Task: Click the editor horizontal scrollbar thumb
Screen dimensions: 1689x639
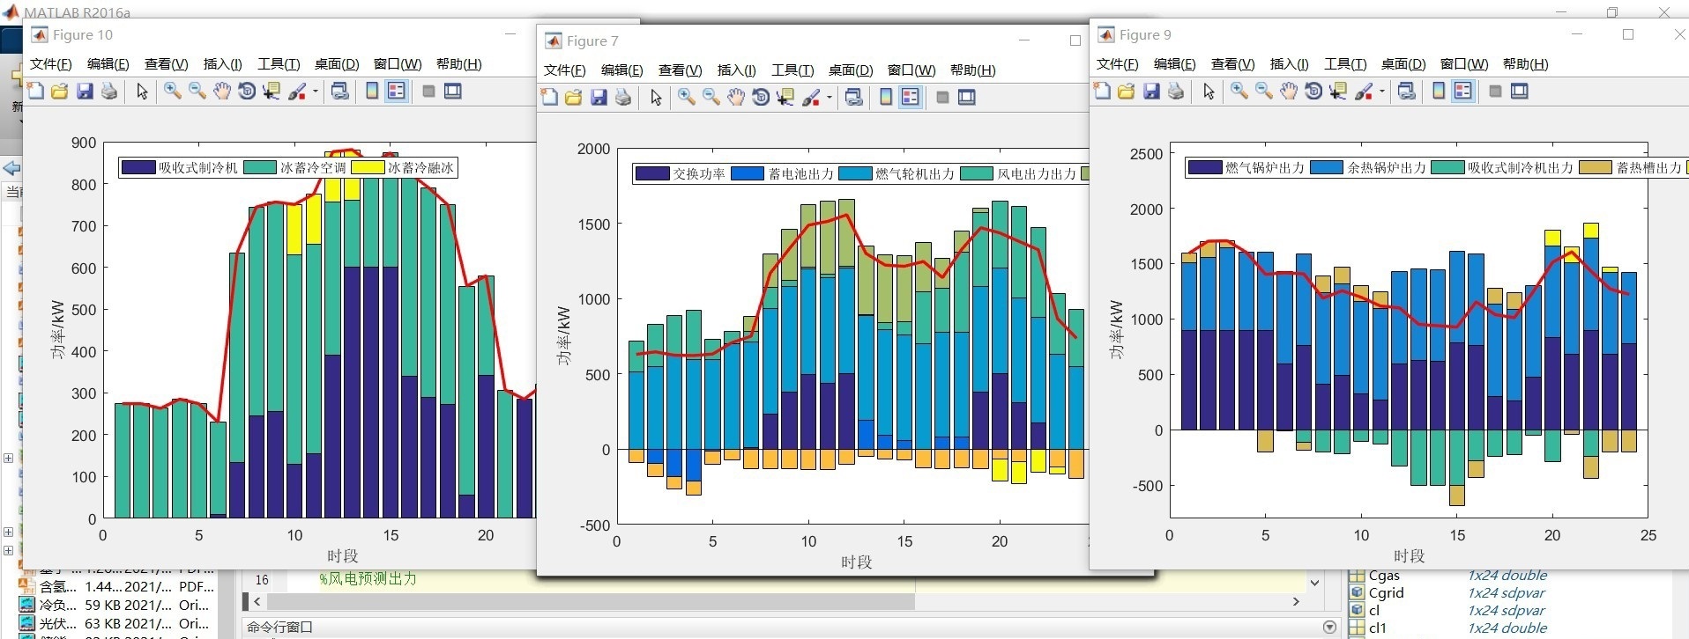Action: click(x=591, y=601)
